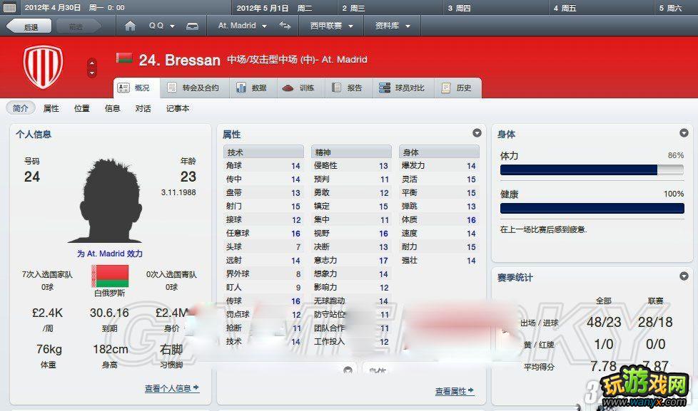Click the £2.4K weekly wage value
The image size is (698, 411).
(x=47, y=313)
